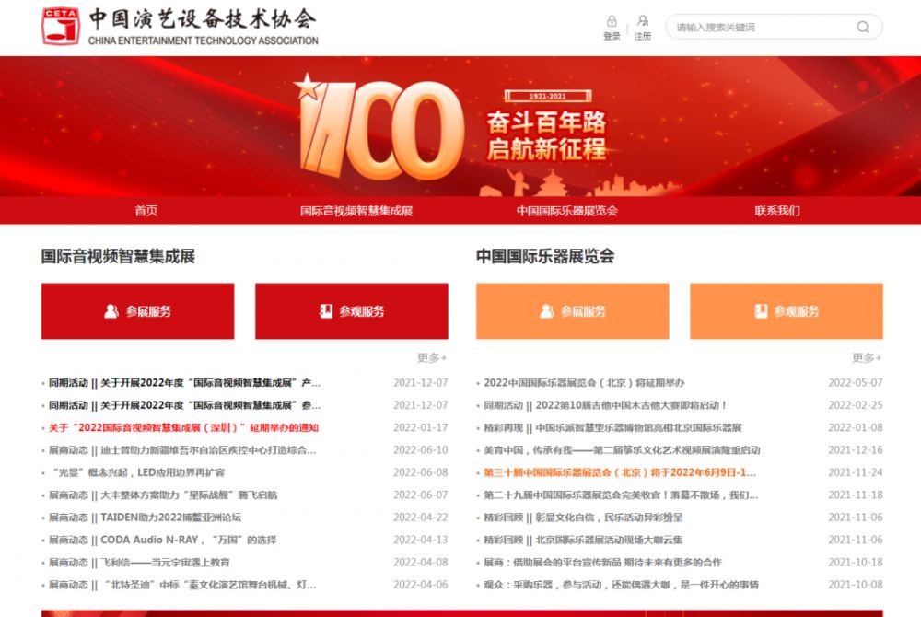Image resolution: width=921 pixels, height=617 pixels.
Task: Click the 登录 login lock icon
Action: [612, 22]
